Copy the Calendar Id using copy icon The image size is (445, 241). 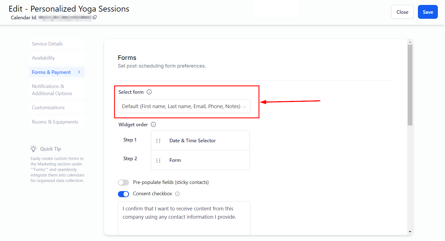point(94,17)
